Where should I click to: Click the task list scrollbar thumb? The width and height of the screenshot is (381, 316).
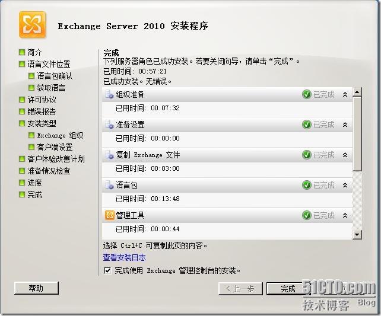pyautogui.click(x=357, y=134)
